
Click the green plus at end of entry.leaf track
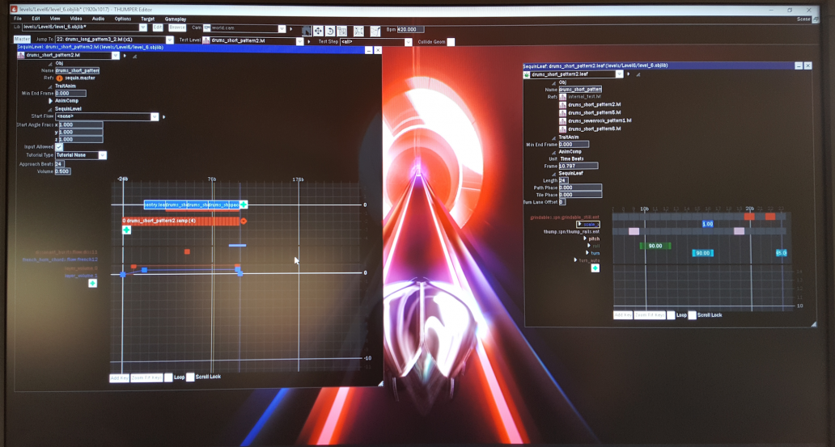244,205
